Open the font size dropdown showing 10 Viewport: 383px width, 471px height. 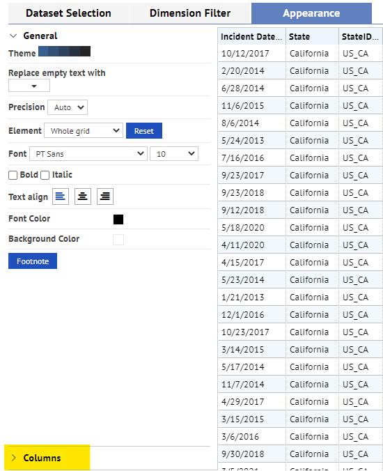pyautogui.click(x=174, y=154)
